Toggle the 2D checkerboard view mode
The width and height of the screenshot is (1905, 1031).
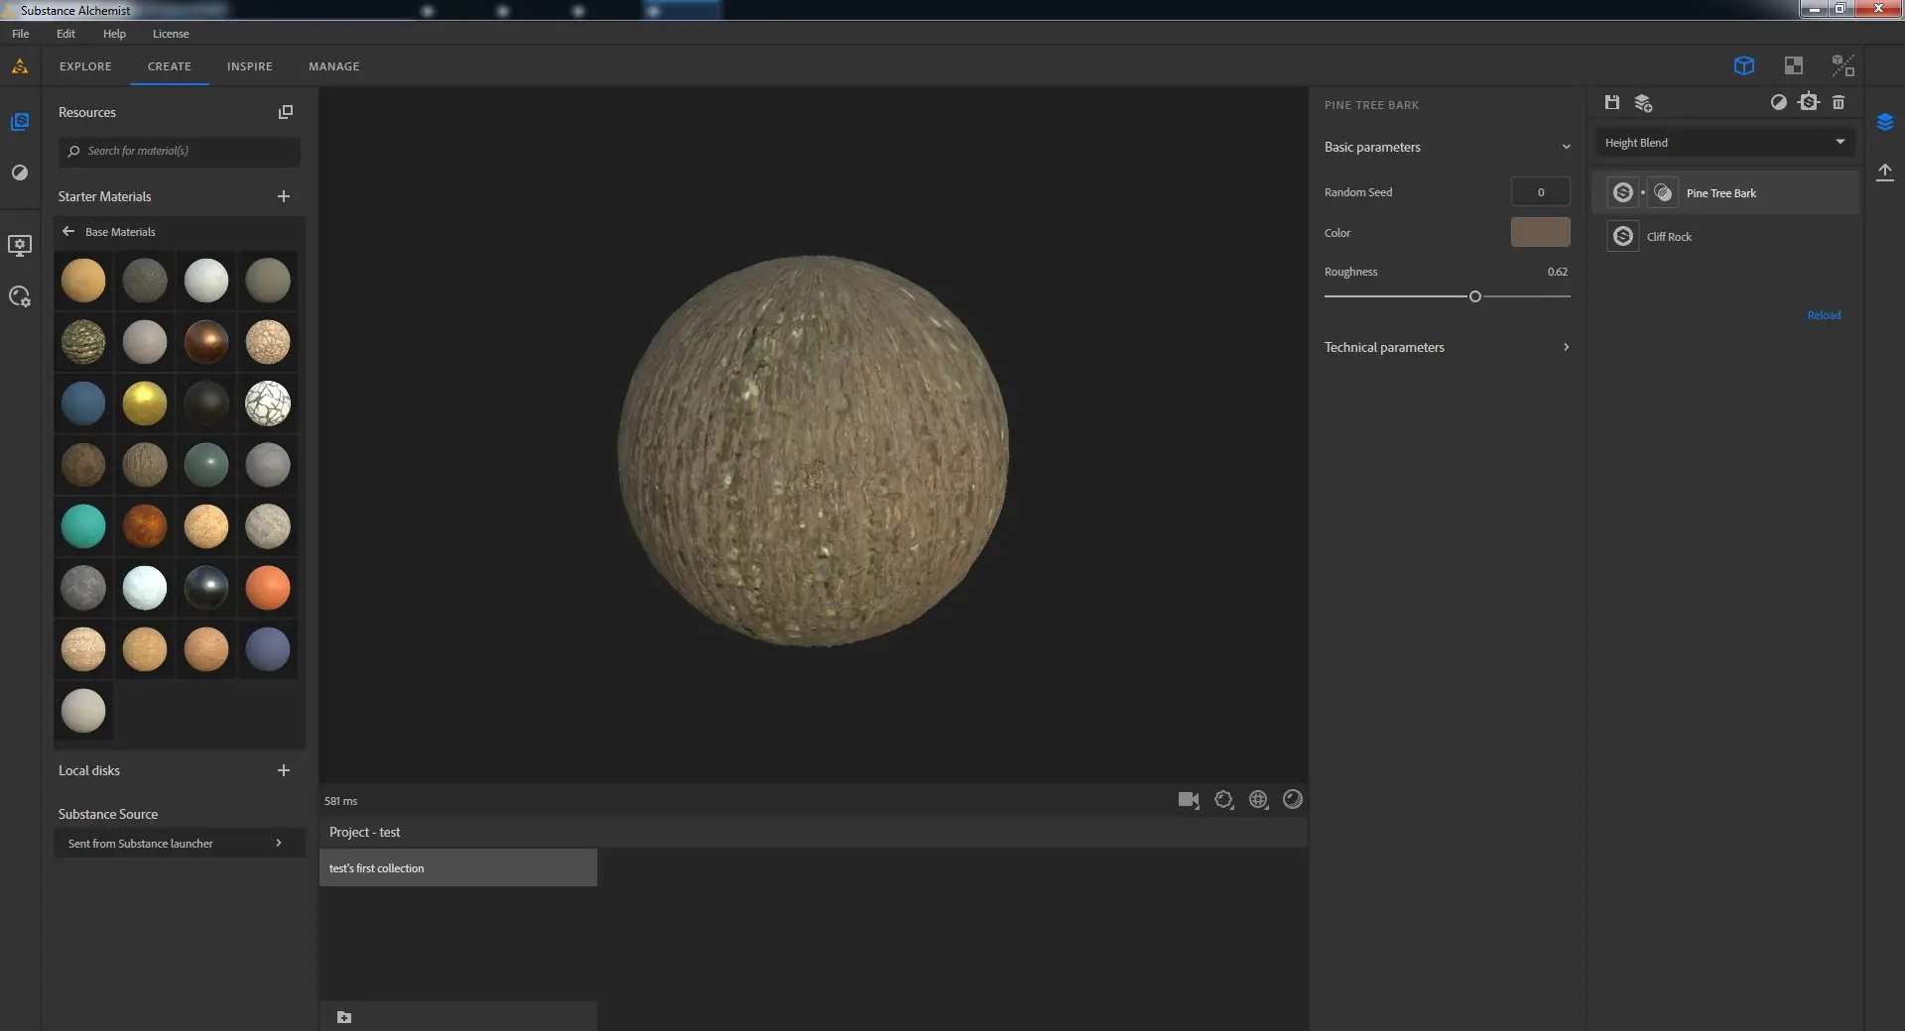pos(1794,66)
